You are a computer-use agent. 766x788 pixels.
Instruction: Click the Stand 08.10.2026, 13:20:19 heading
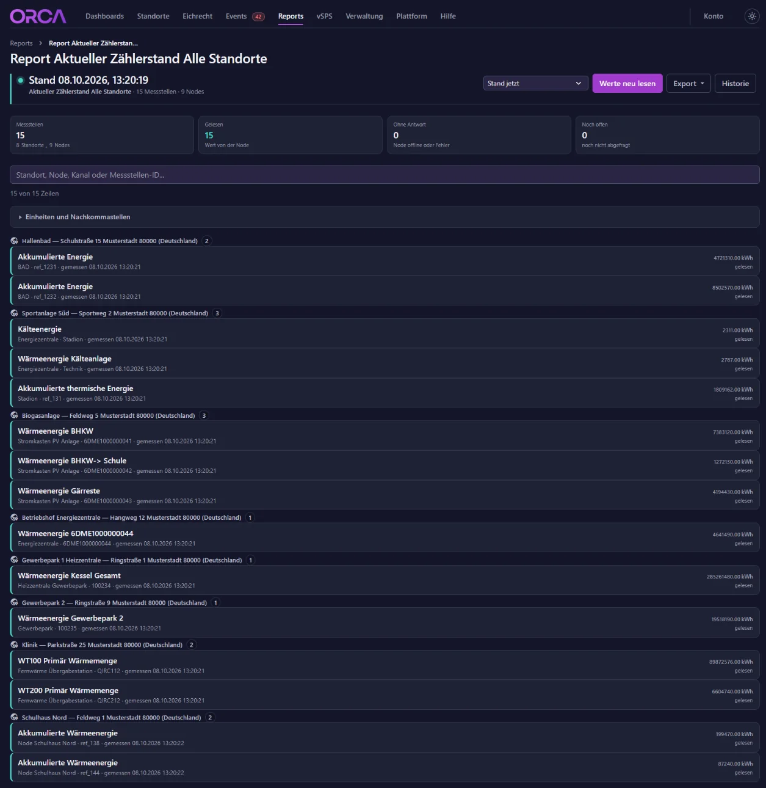89,80
